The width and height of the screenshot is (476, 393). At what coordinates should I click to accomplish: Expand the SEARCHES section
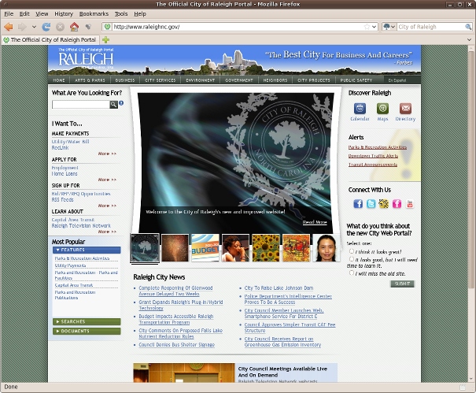[87, 321]
